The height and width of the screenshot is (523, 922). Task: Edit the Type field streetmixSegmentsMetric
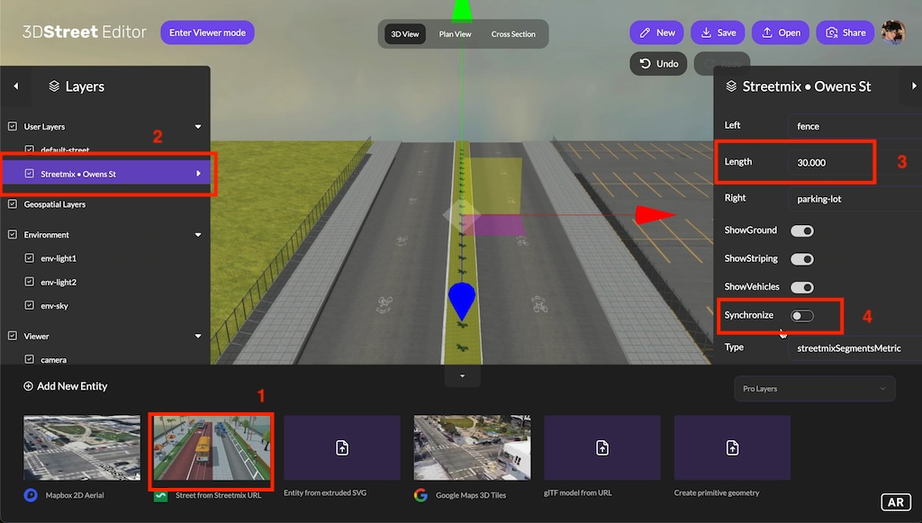tap(854, 348)
